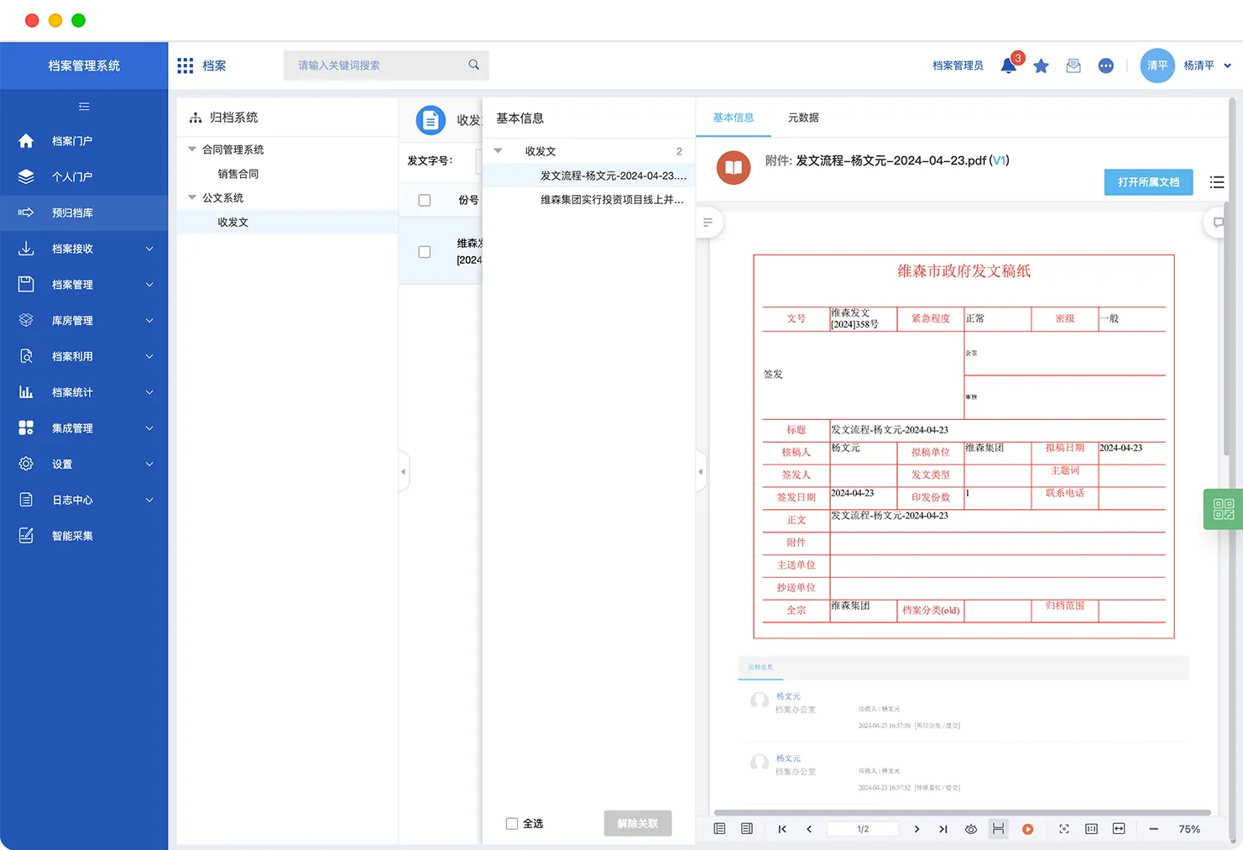Zoom out with the minus button
Viewport: 1243px width, 850px height.
click(1154, 829)
